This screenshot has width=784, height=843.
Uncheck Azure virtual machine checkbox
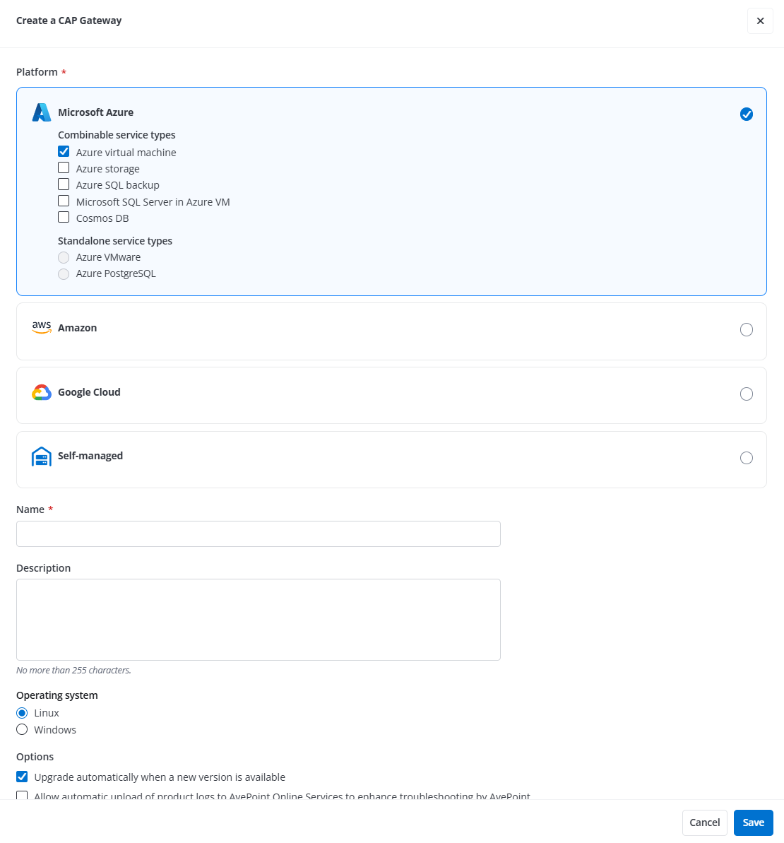[x=64, y=152]
